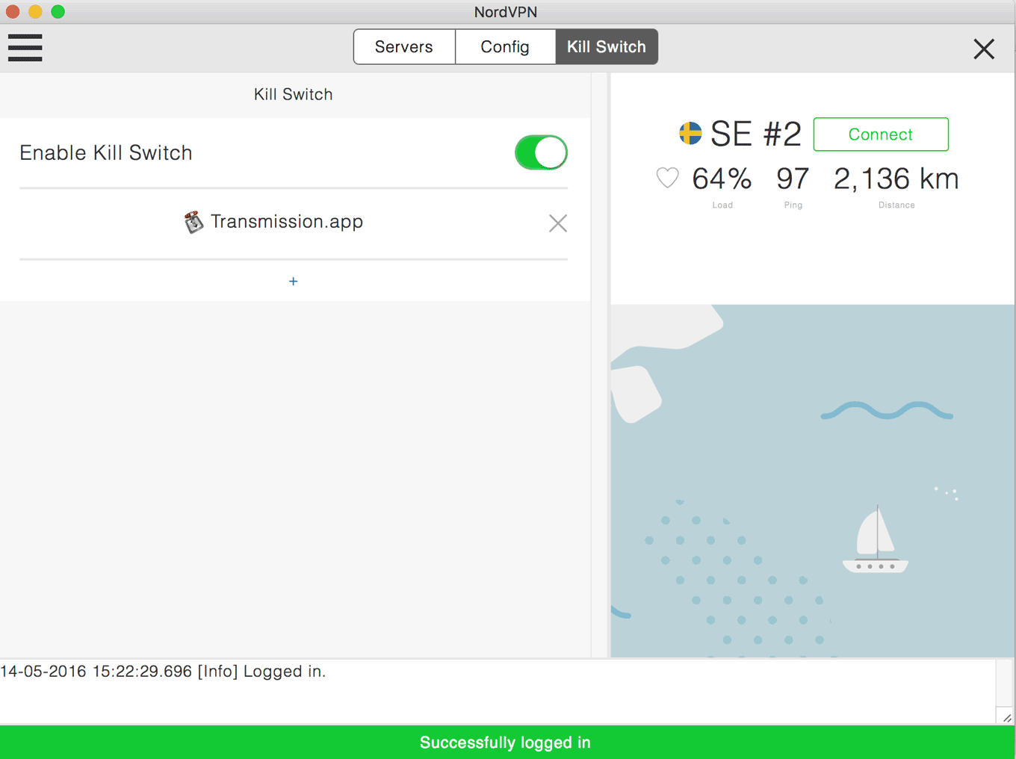1016x759 pixels.
Task: Click the 'Enable Kill Switch' label
Action: 106,152
